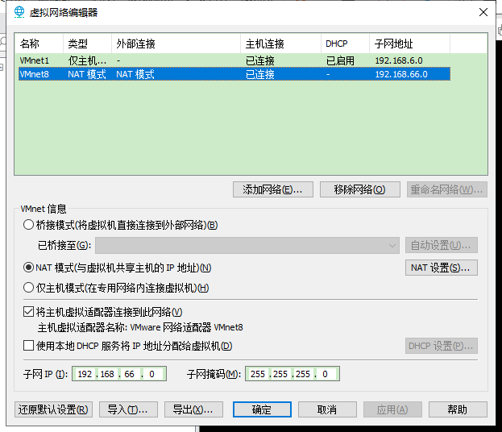Click first octet 255 of 子网掩码
The image size is (502, 432).
[x=258, y=374]
